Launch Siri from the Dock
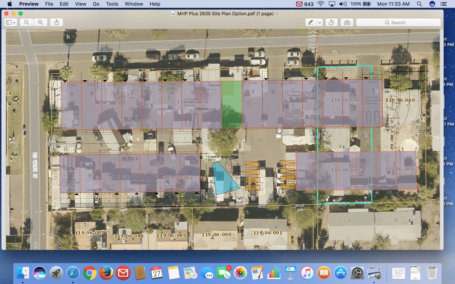The height and width of the screenshot is (284, 455). (x=40, y=273)
